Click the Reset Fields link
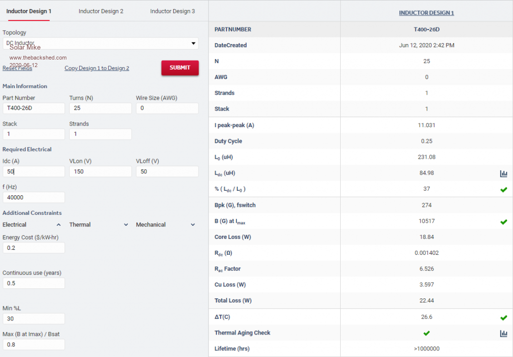 18,69
